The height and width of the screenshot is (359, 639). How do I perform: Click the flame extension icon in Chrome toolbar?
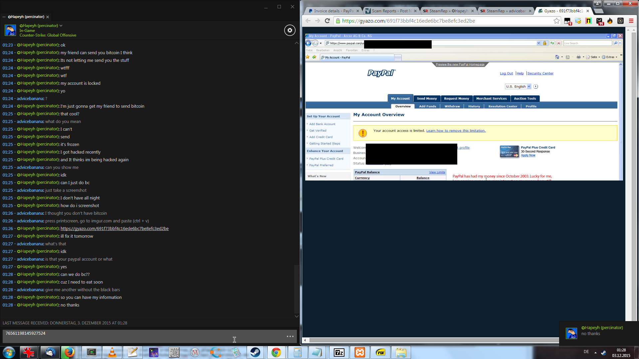610,21
